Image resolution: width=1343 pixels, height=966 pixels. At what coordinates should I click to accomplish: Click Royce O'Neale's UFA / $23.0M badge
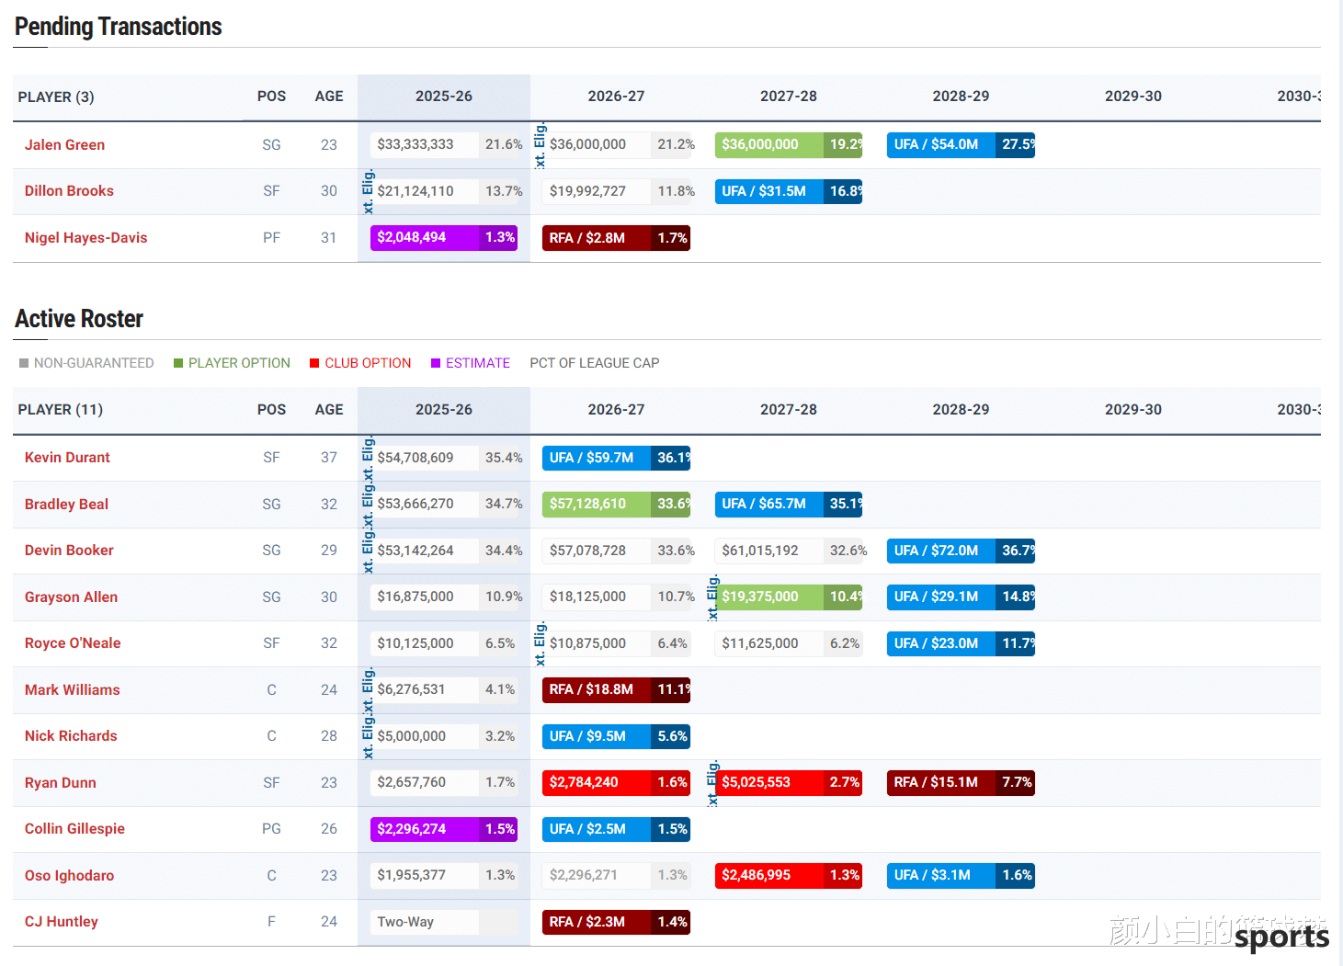[x=961, y=643]
